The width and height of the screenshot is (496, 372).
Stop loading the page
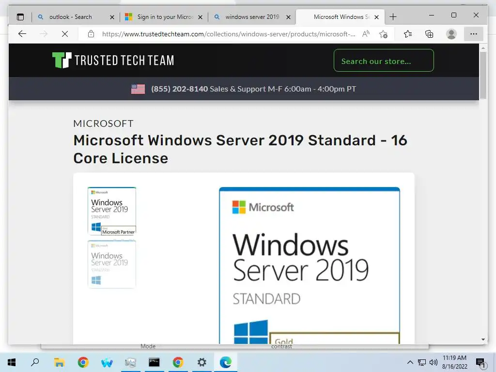pyautogui.click(x=65, y=34)
